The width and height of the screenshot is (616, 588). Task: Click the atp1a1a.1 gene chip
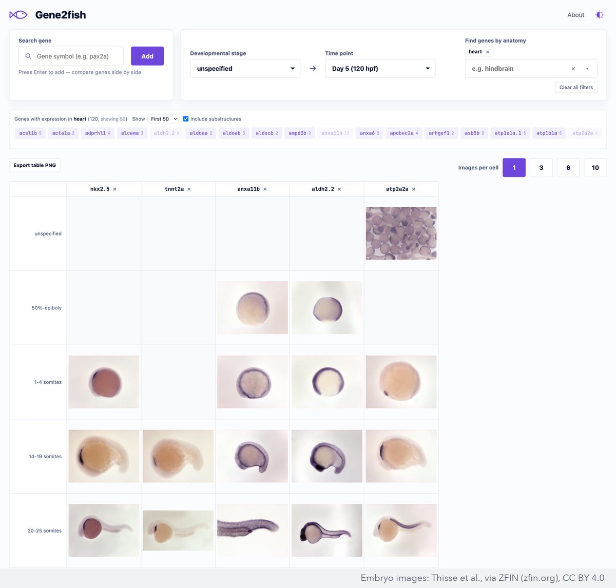[x=510, y=133]
